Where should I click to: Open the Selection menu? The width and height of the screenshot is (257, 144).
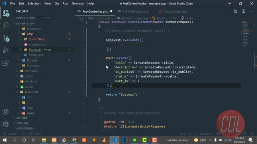pos(34,4)
